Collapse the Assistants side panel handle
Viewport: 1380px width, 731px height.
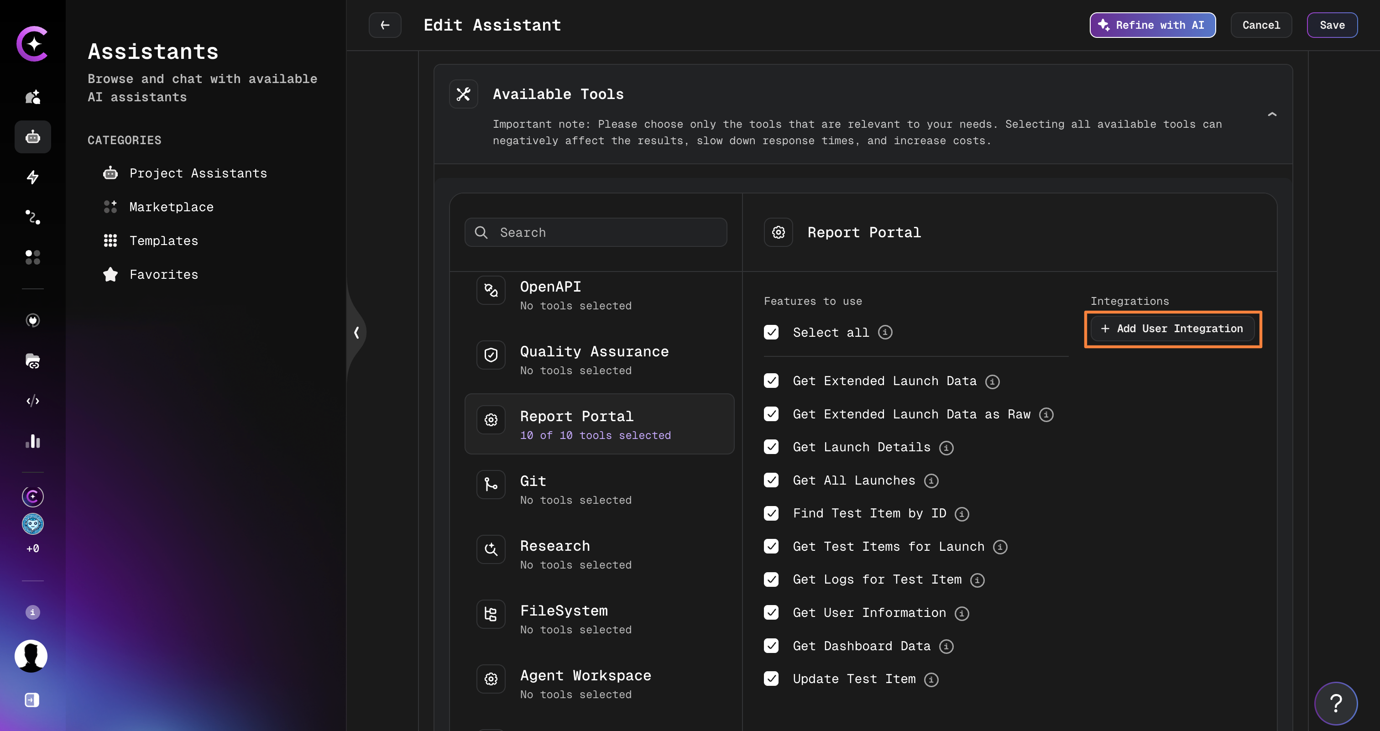click(x=356, y=333)
